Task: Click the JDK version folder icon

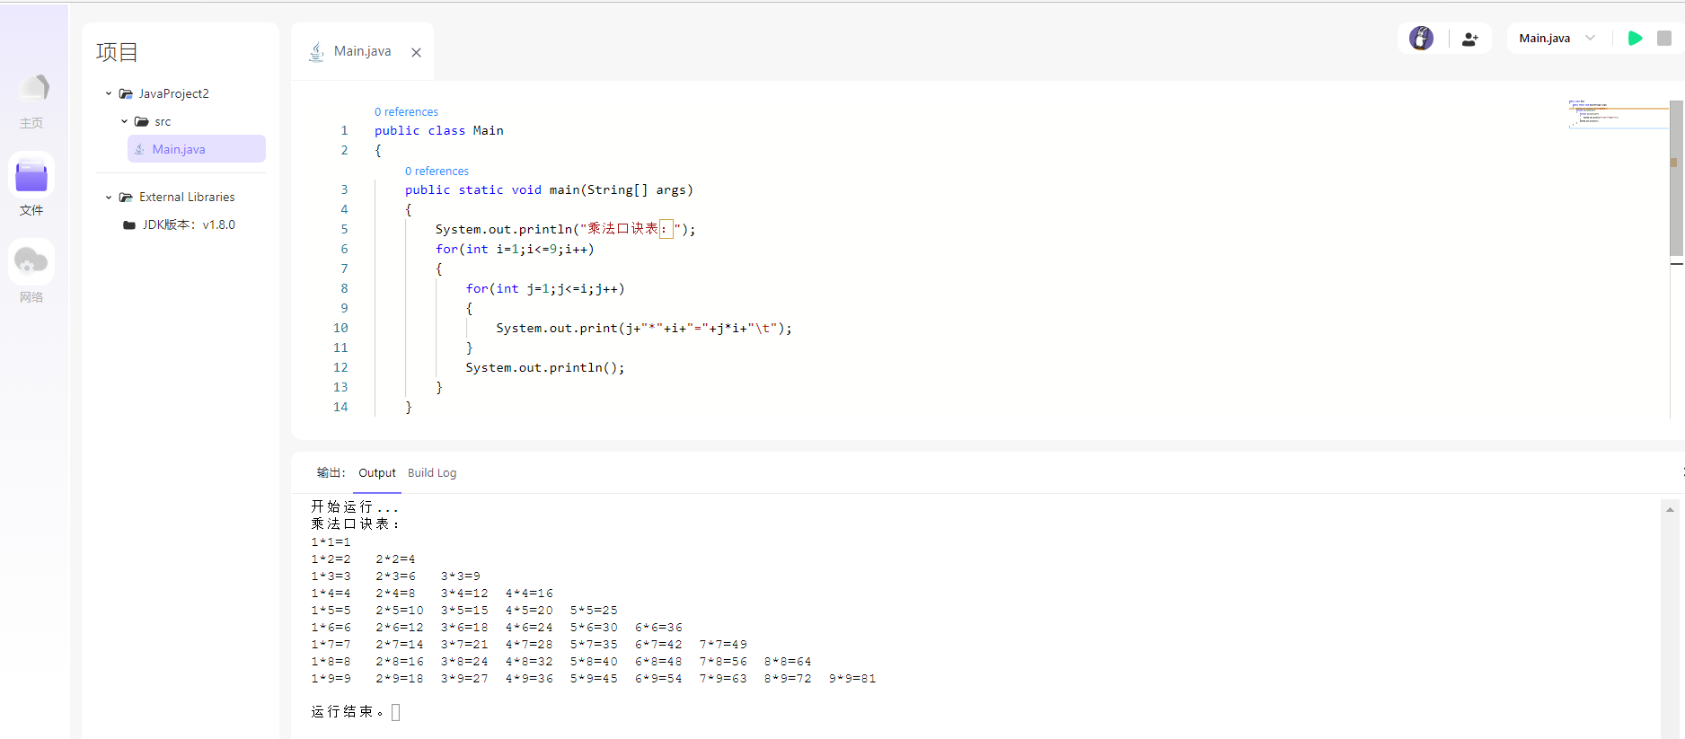Action: 129,225
